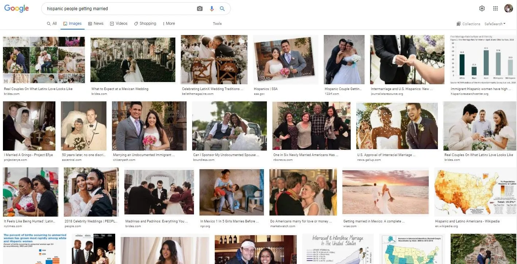Open the SafeSearch dropdown
Screen dimensions: 517x264
point(495,23)
